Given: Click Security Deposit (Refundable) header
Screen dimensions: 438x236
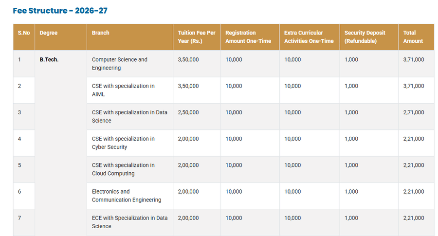Looking at the screenshot, I should tap(365, 37).
